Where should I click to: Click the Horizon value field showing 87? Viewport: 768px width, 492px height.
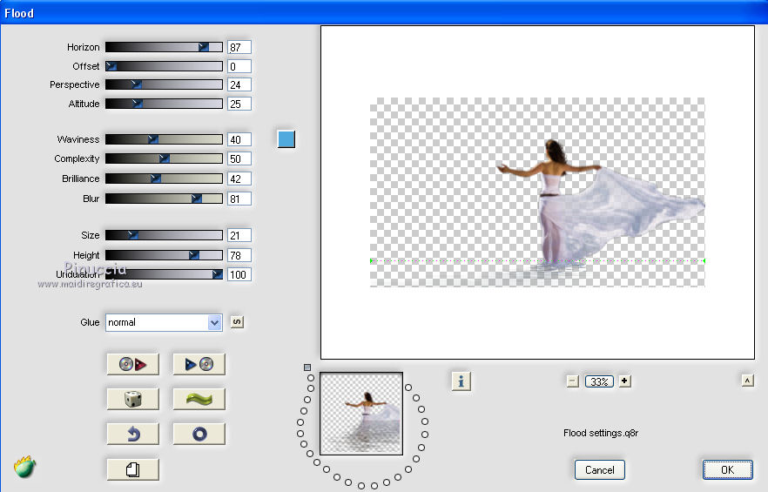239,48
